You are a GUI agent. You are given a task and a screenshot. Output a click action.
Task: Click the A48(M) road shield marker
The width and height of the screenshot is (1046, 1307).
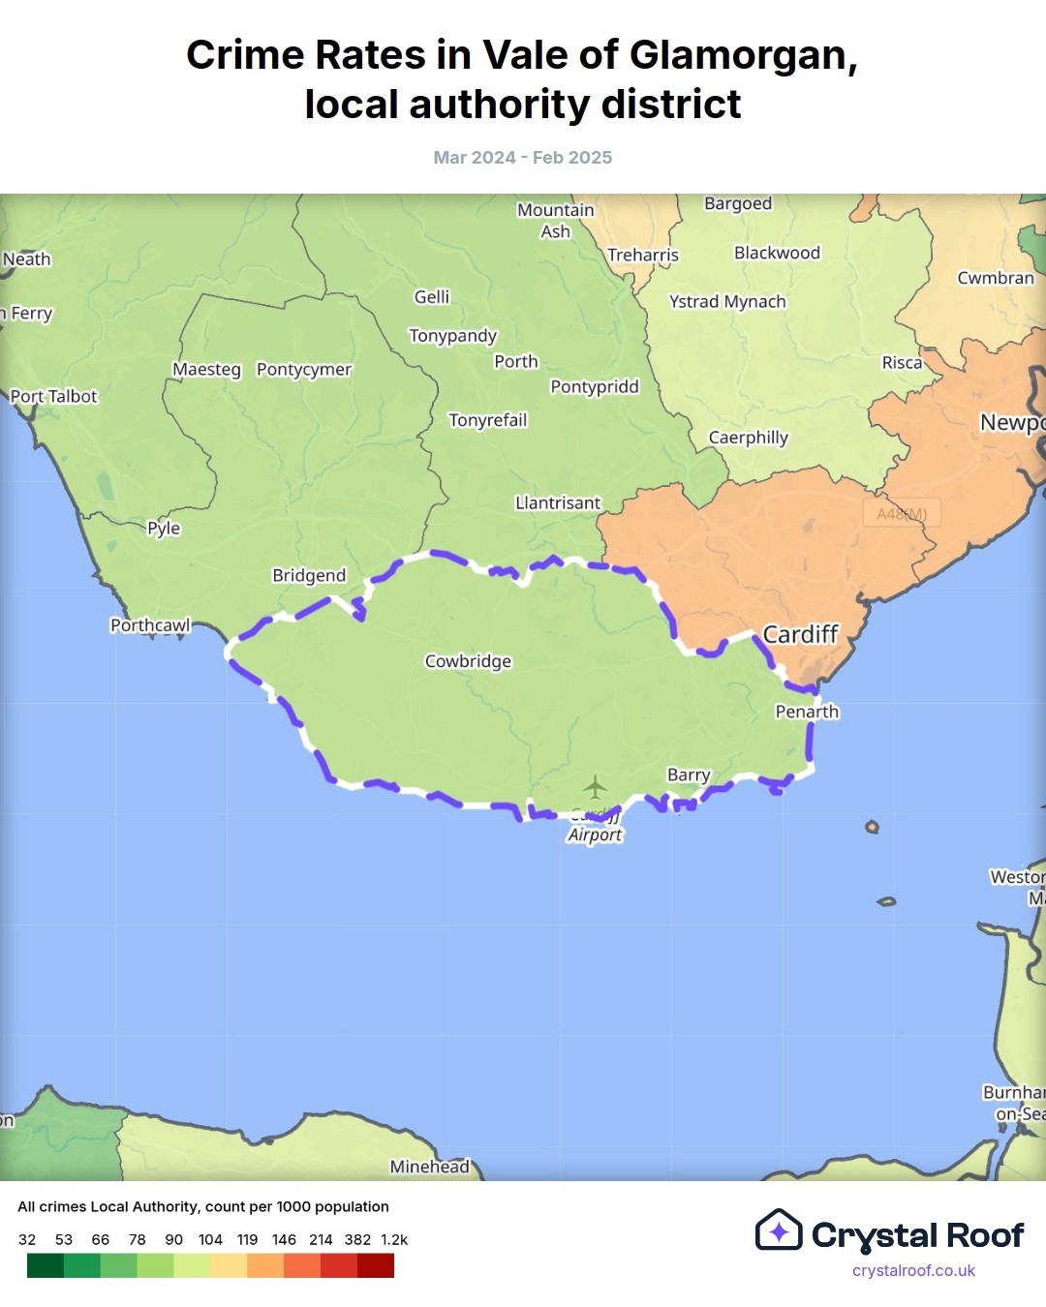click(902, 514)
